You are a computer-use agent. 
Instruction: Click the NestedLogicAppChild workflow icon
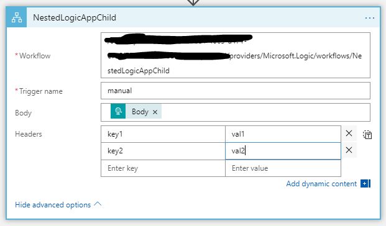point(17,17)
